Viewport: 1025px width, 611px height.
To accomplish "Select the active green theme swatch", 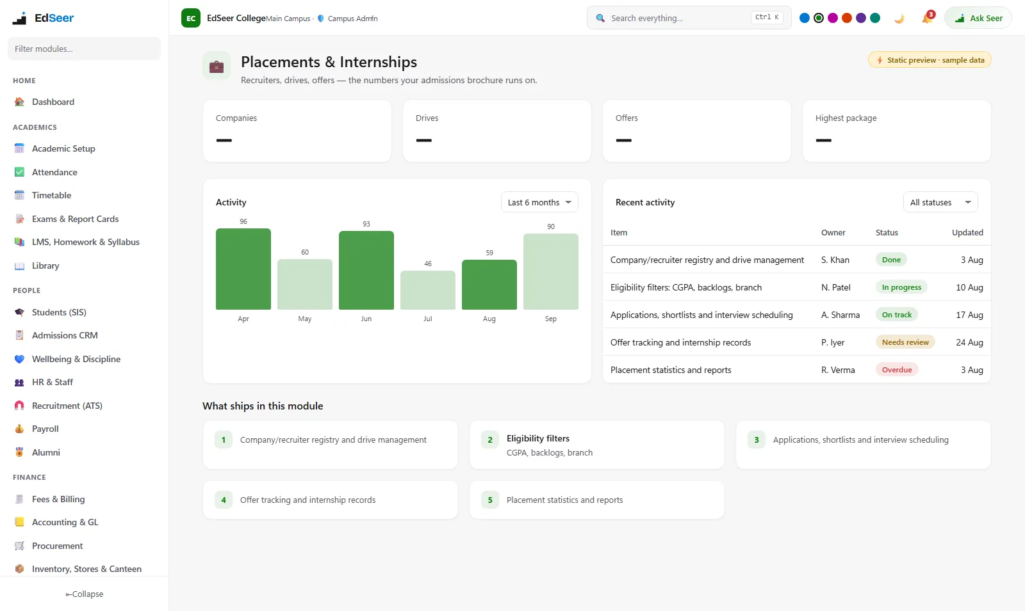I will coord(819,18).
